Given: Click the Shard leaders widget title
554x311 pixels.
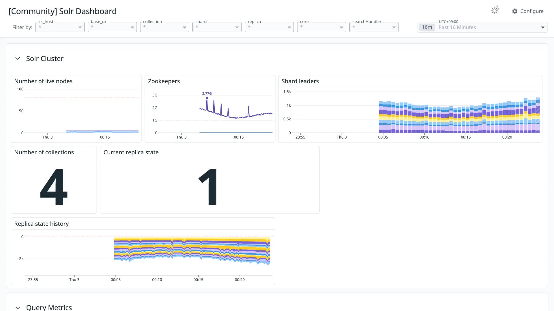Looking at the screenshot, I should [x=300, y=81].
